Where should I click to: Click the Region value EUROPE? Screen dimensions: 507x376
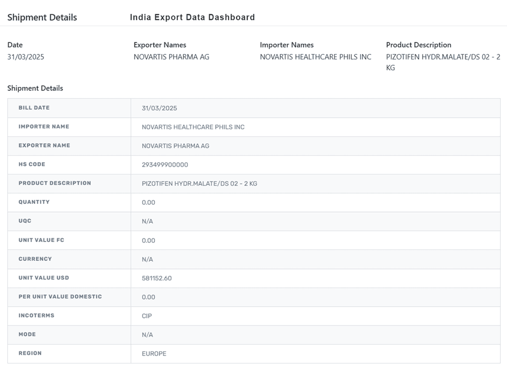[x=154, y=354]
